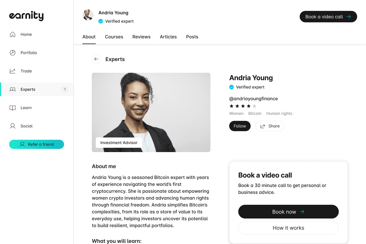
Task: Click the Trade line chart icon
Action: point(13,71)
